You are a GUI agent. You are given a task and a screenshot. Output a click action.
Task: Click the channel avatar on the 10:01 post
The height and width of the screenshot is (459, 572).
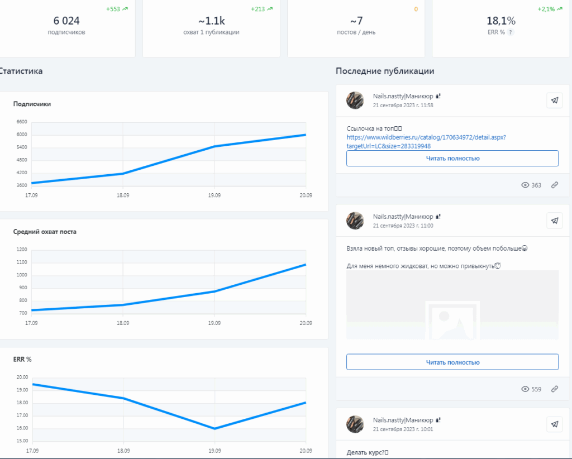click(x=355, y=424)
